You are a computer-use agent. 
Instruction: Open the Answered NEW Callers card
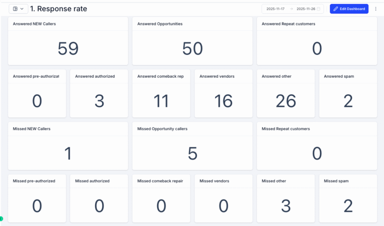coord(68,42)
